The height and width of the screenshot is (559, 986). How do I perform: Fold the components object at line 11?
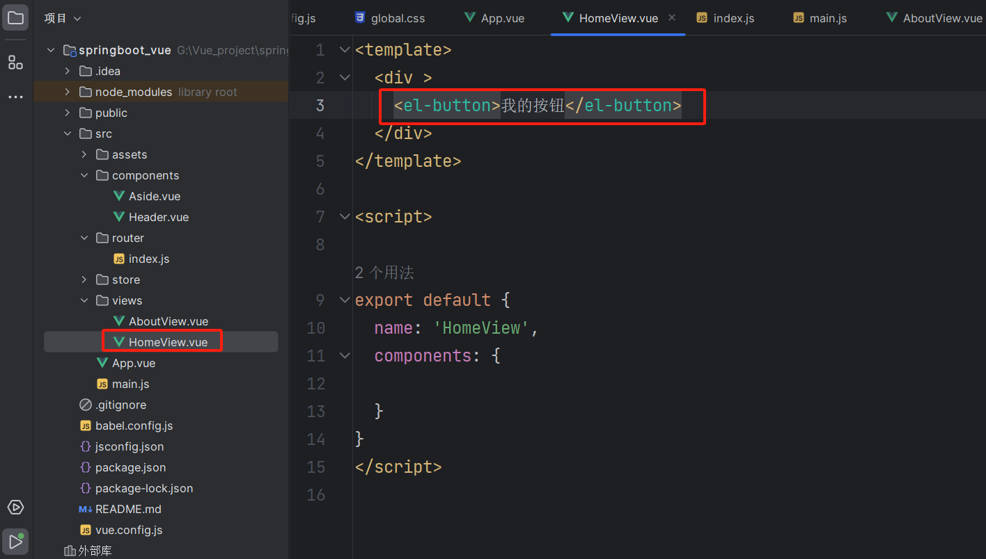point(344,356)
